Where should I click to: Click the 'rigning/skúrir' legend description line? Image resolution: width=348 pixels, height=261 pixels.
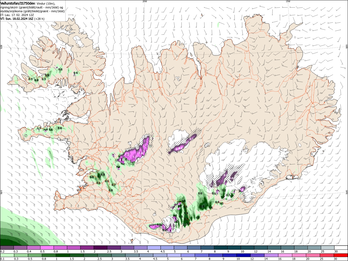coord(32,7)
